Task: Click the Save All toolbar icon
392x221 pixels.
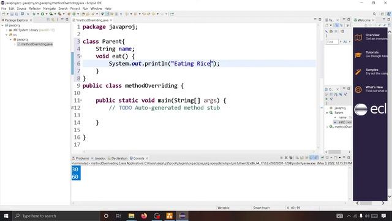Action: coord(17,14)
